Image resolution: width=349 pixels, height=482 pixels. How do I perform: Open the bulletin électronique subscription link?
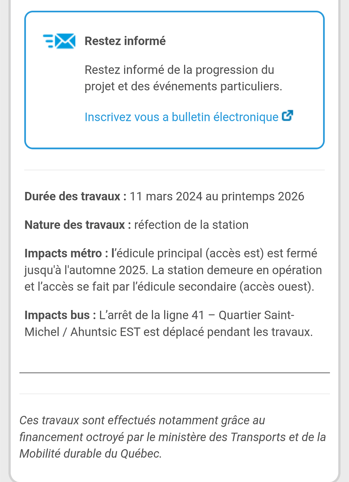(x=180, y=117)
